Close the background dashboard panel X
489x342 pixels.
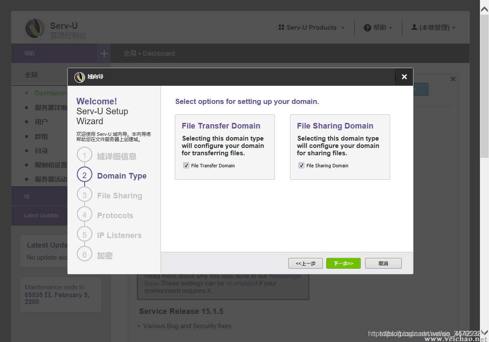tap(453, 79)
